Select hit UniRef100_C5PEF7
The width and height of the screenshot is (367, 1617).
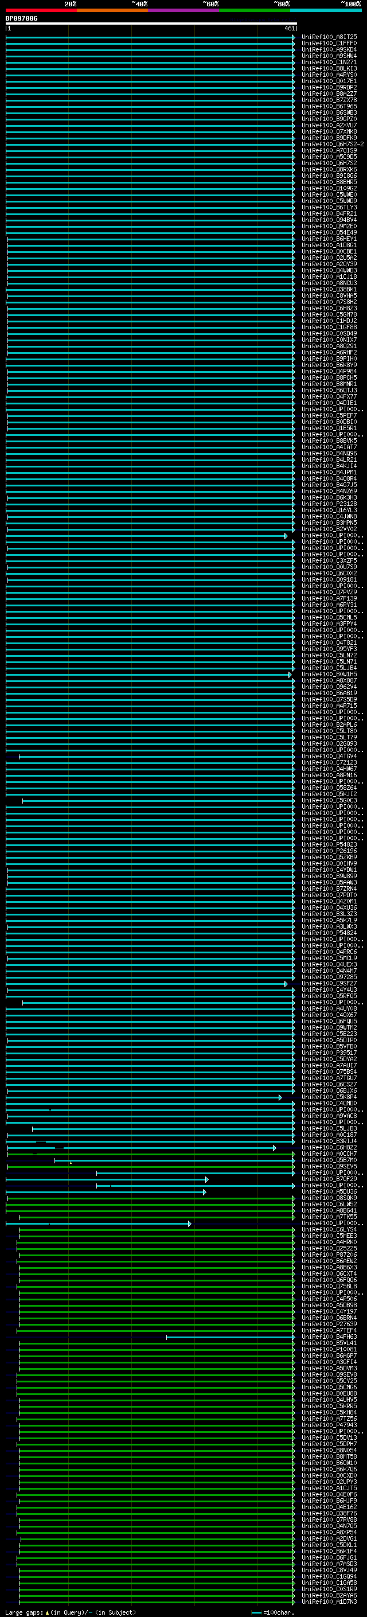click(x=329, y=415)
